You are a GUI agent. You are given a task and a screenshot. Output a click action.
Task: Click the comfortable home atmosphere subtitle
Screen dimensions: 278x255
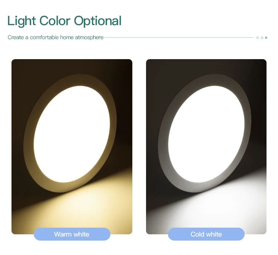click(56, 37)
